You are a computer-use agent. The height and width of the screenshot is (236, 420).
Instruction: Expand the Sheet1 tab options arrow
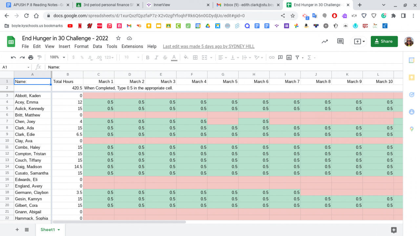click(x=59, y=230)
